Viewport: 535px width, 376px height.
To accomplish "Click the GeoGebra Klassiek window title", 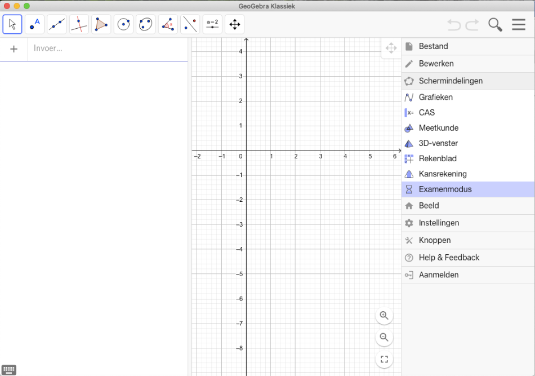I will click(267, 6).
